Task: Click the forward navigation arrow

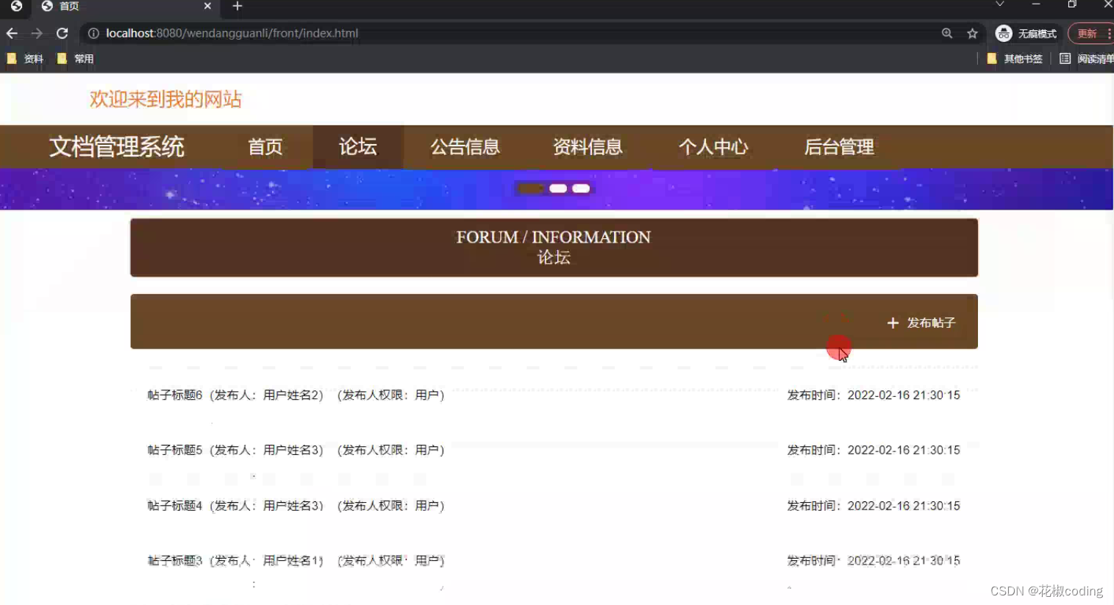Action: (x=36, y=33)
